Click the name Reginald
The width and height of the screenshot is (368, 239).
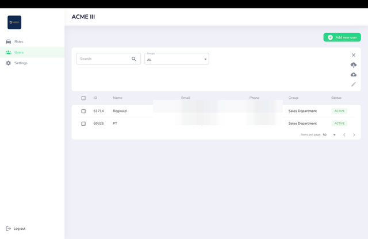tap(120, 111)
